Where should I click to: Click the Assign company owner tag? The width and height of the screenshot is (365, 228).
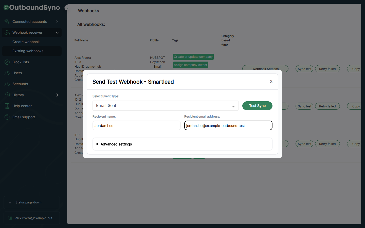coord(191,65)
